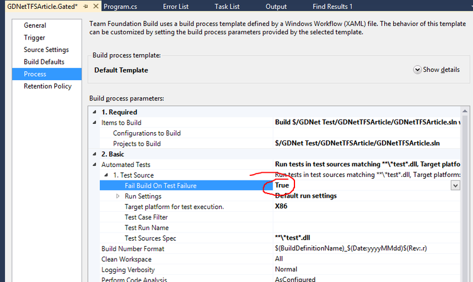The image size is (473, 282).
Task: Collapse the Items to Build node
Action: point(95,123)
